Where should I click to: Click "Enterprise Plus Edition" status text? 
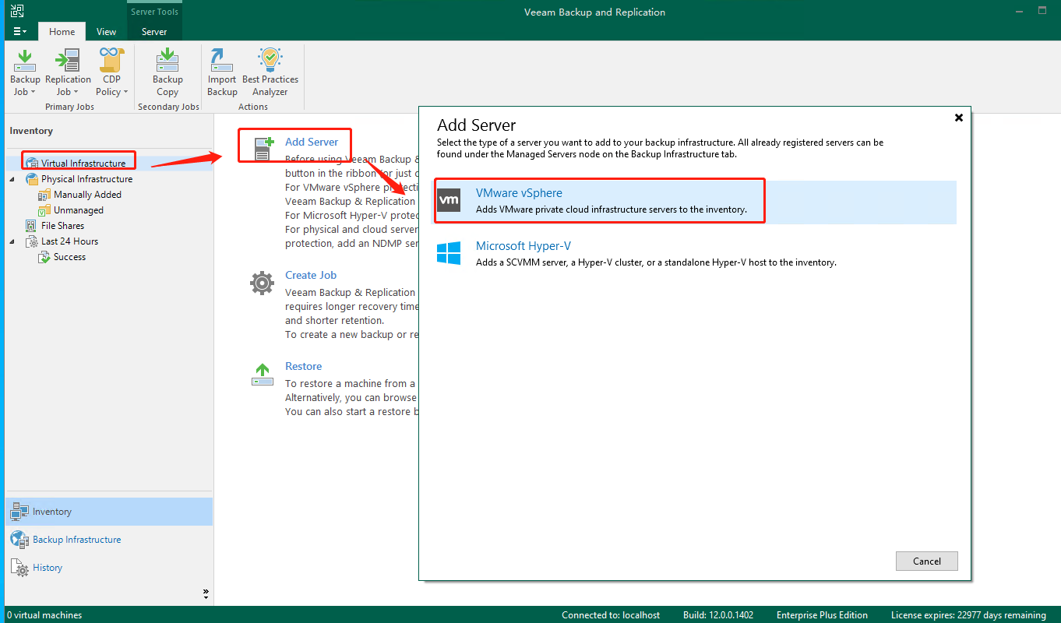pyautogui.click(x=822, y=615)
